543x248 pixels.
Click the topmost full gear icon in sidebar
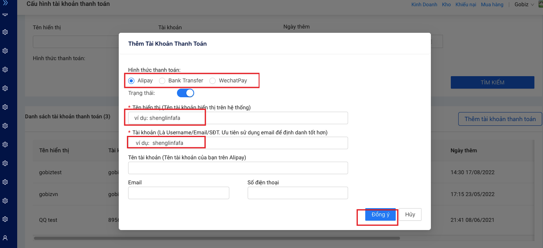point(5,32)
